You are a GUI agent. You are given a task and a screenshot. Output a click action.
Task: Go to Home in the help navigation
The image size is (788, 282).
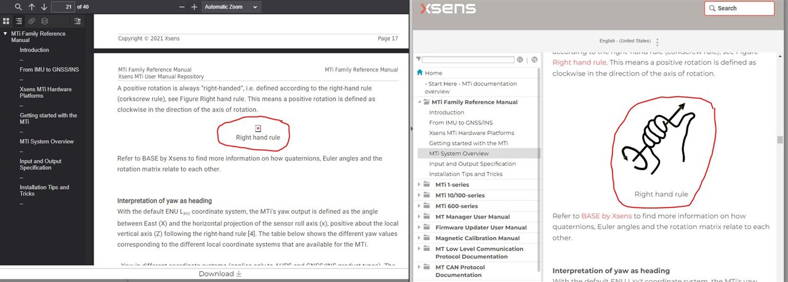click(433, 73)
